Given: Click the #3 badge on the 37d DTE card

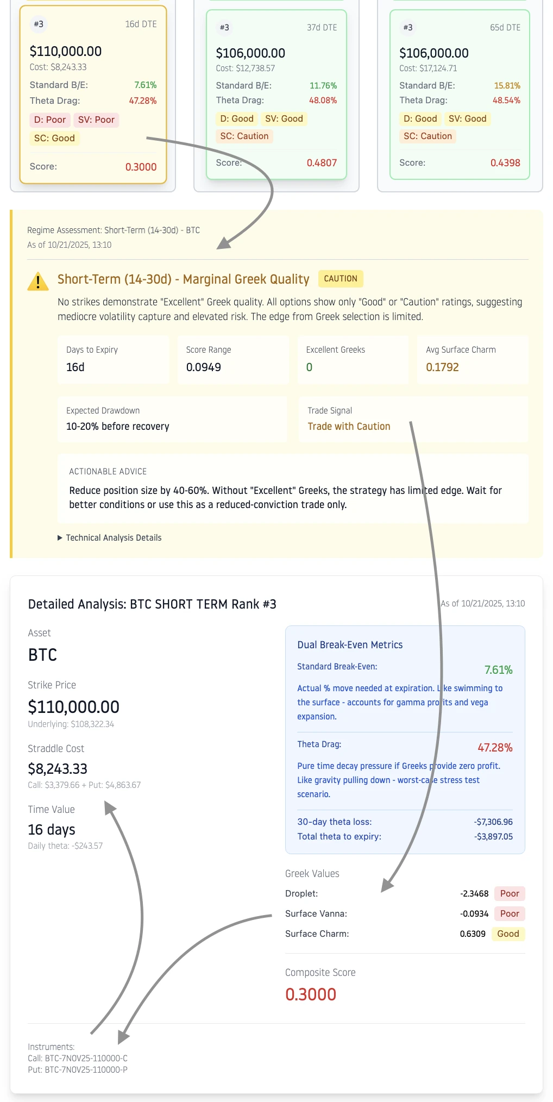Looking at the screenshot, I should [x=224, y=27].
